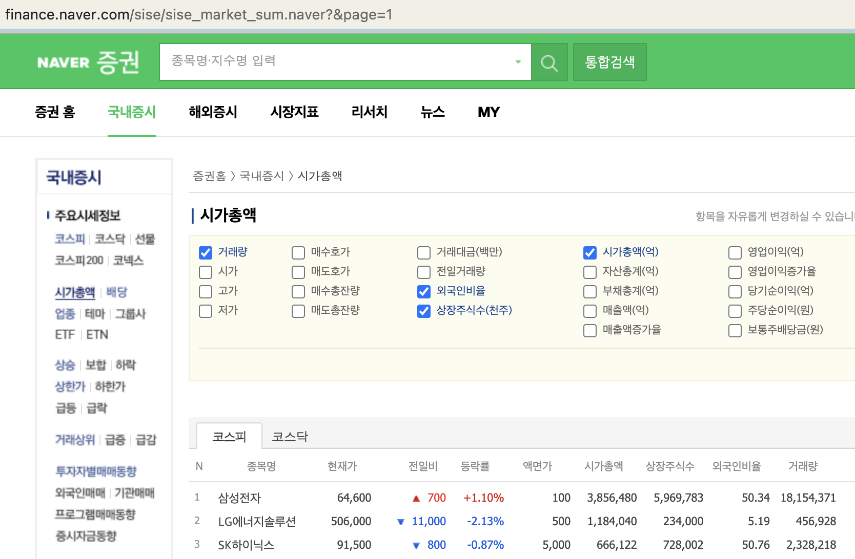Check the 자산총계(억) checkbox
The image size is (855, 559).
(x=590, y=272)
